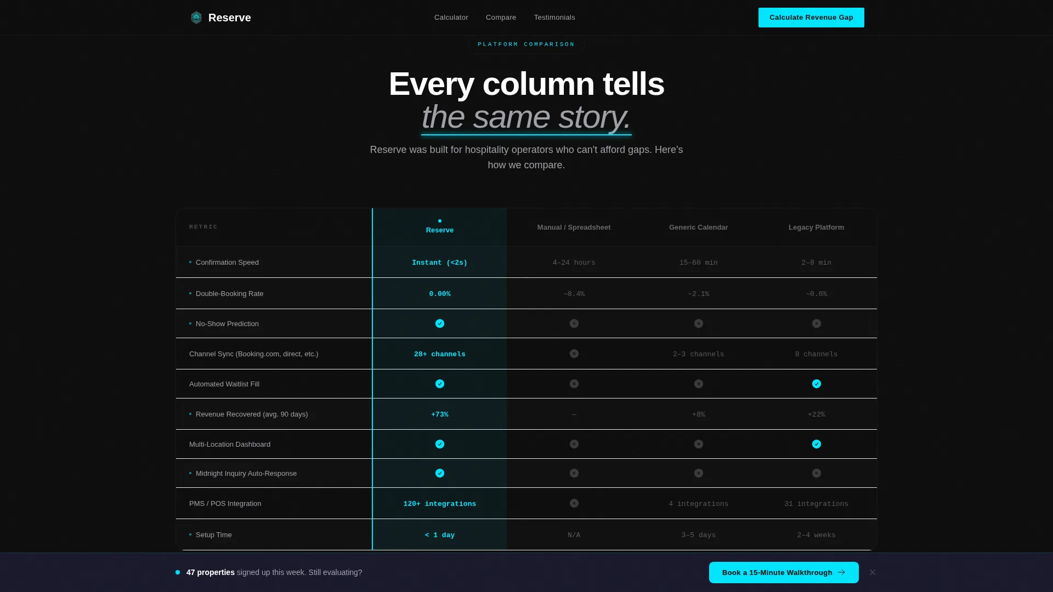Click Legacy Platform's Midnight Inquiry cross icon
1053x592 pixels.
817,473
